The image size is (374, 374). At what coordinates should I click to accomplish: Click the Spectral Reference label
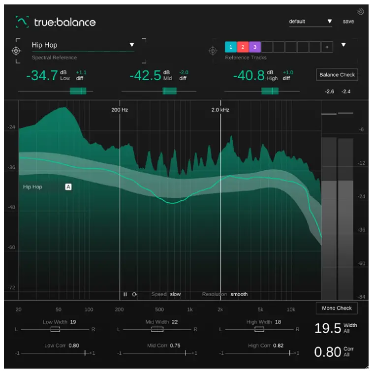coord(54,58)
